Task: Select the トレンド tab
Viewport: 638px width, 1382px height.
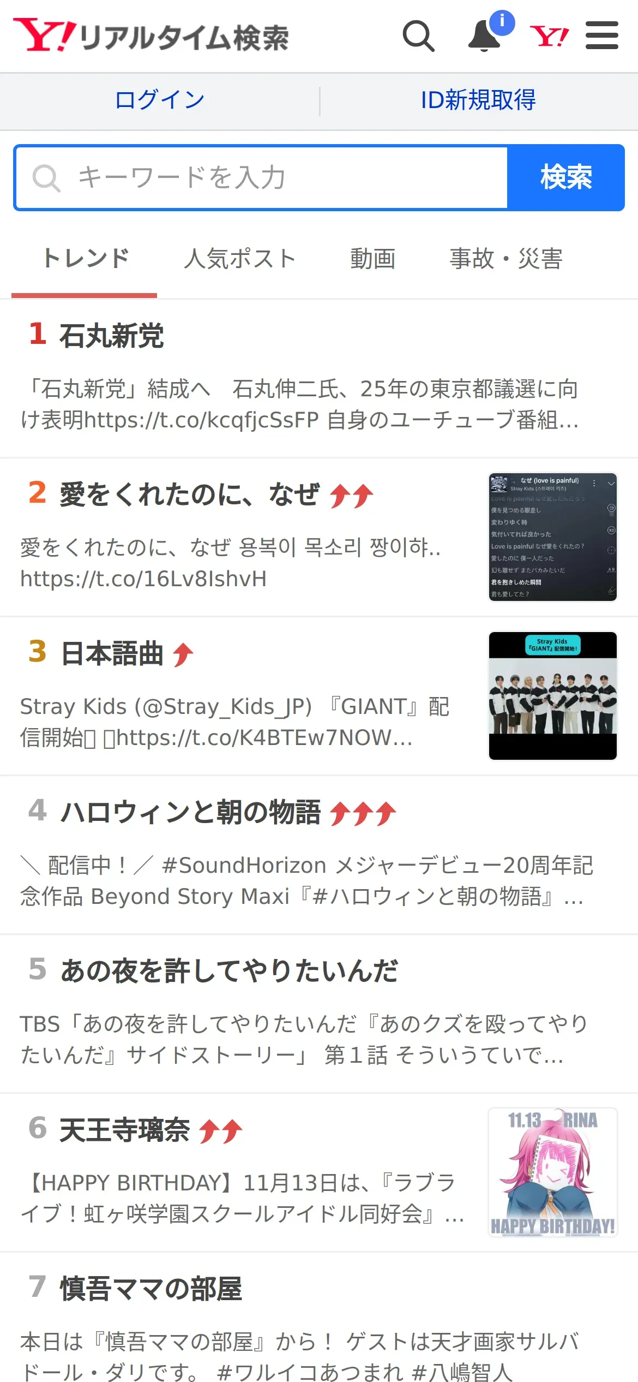Action: click(85, 259)
